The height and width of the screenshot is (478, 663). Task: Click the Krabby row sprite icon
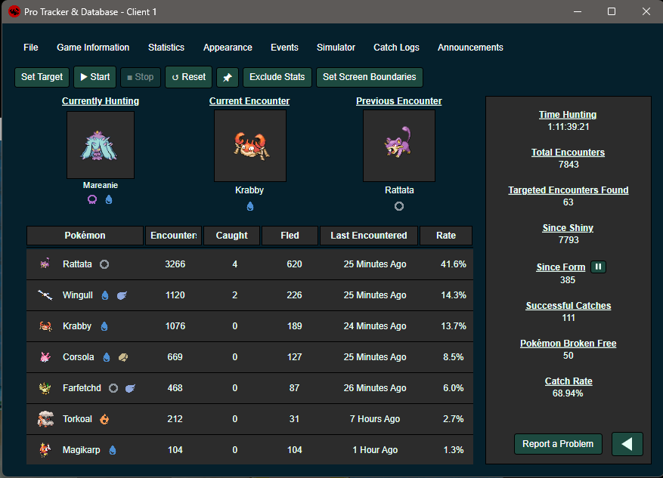tap(45, 326)
